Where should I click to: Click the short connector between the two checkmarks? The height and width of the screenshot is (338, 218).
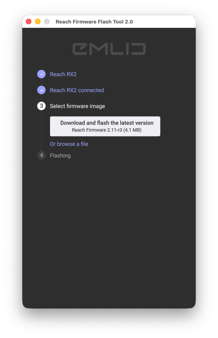coord(41,82)
